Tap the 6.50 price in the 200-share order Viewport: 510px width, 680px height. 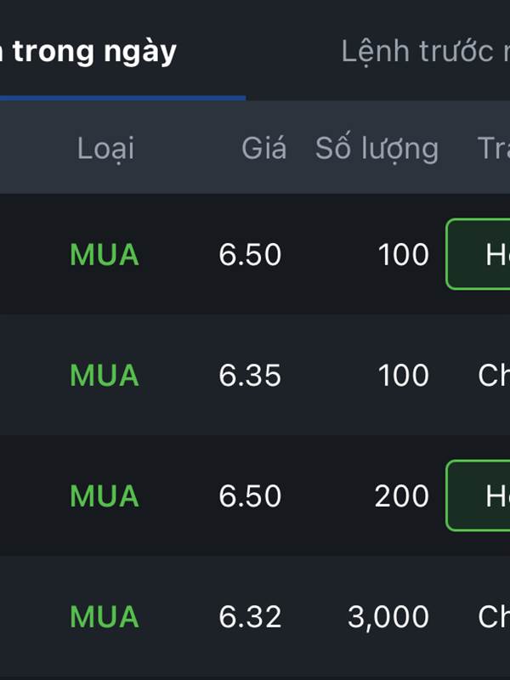pos(250,496)
